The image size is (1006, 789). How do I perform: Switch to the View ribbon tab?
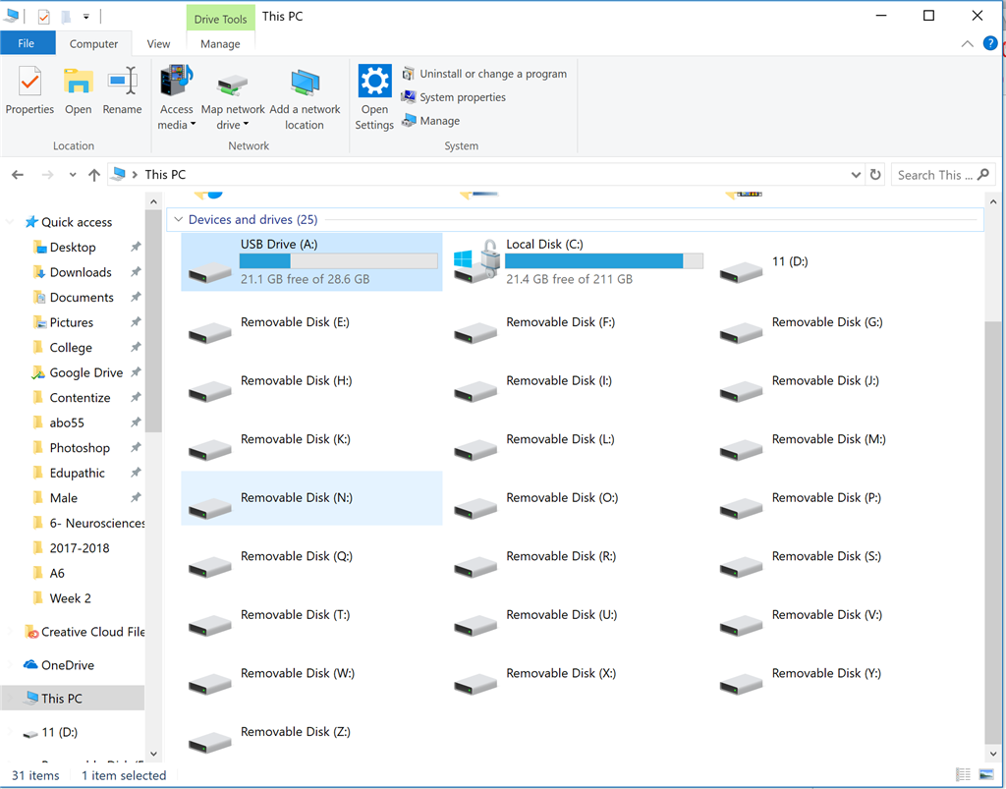click(158, 43)
